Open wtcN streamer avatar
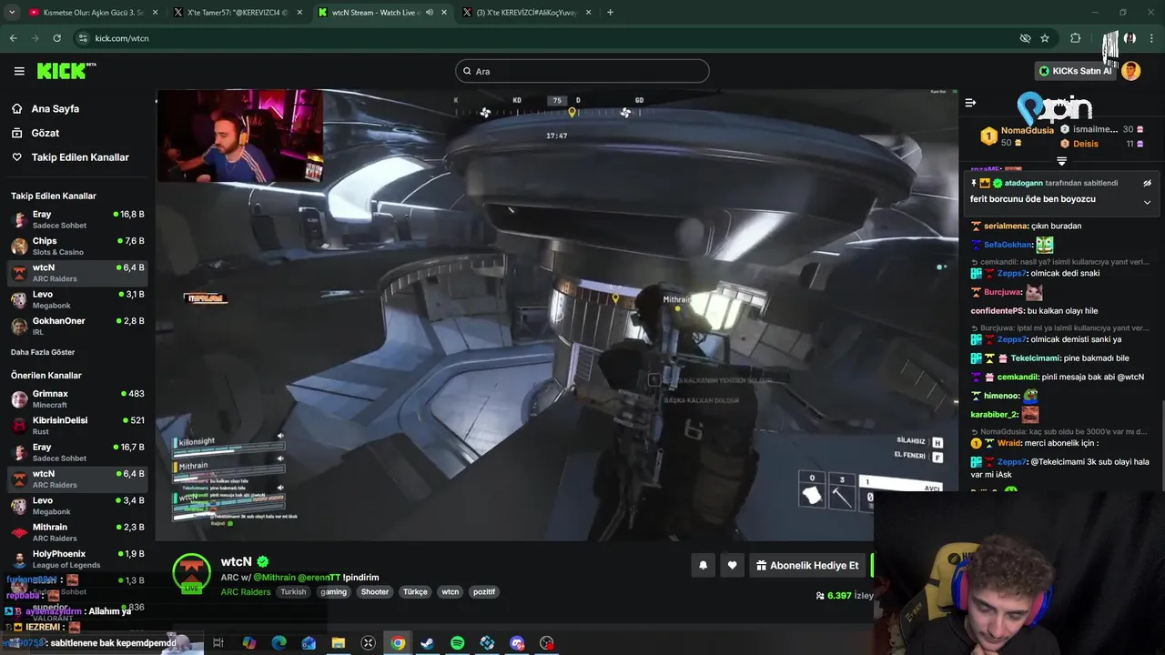Screen dimensions: 1165x655 point(192,574)
